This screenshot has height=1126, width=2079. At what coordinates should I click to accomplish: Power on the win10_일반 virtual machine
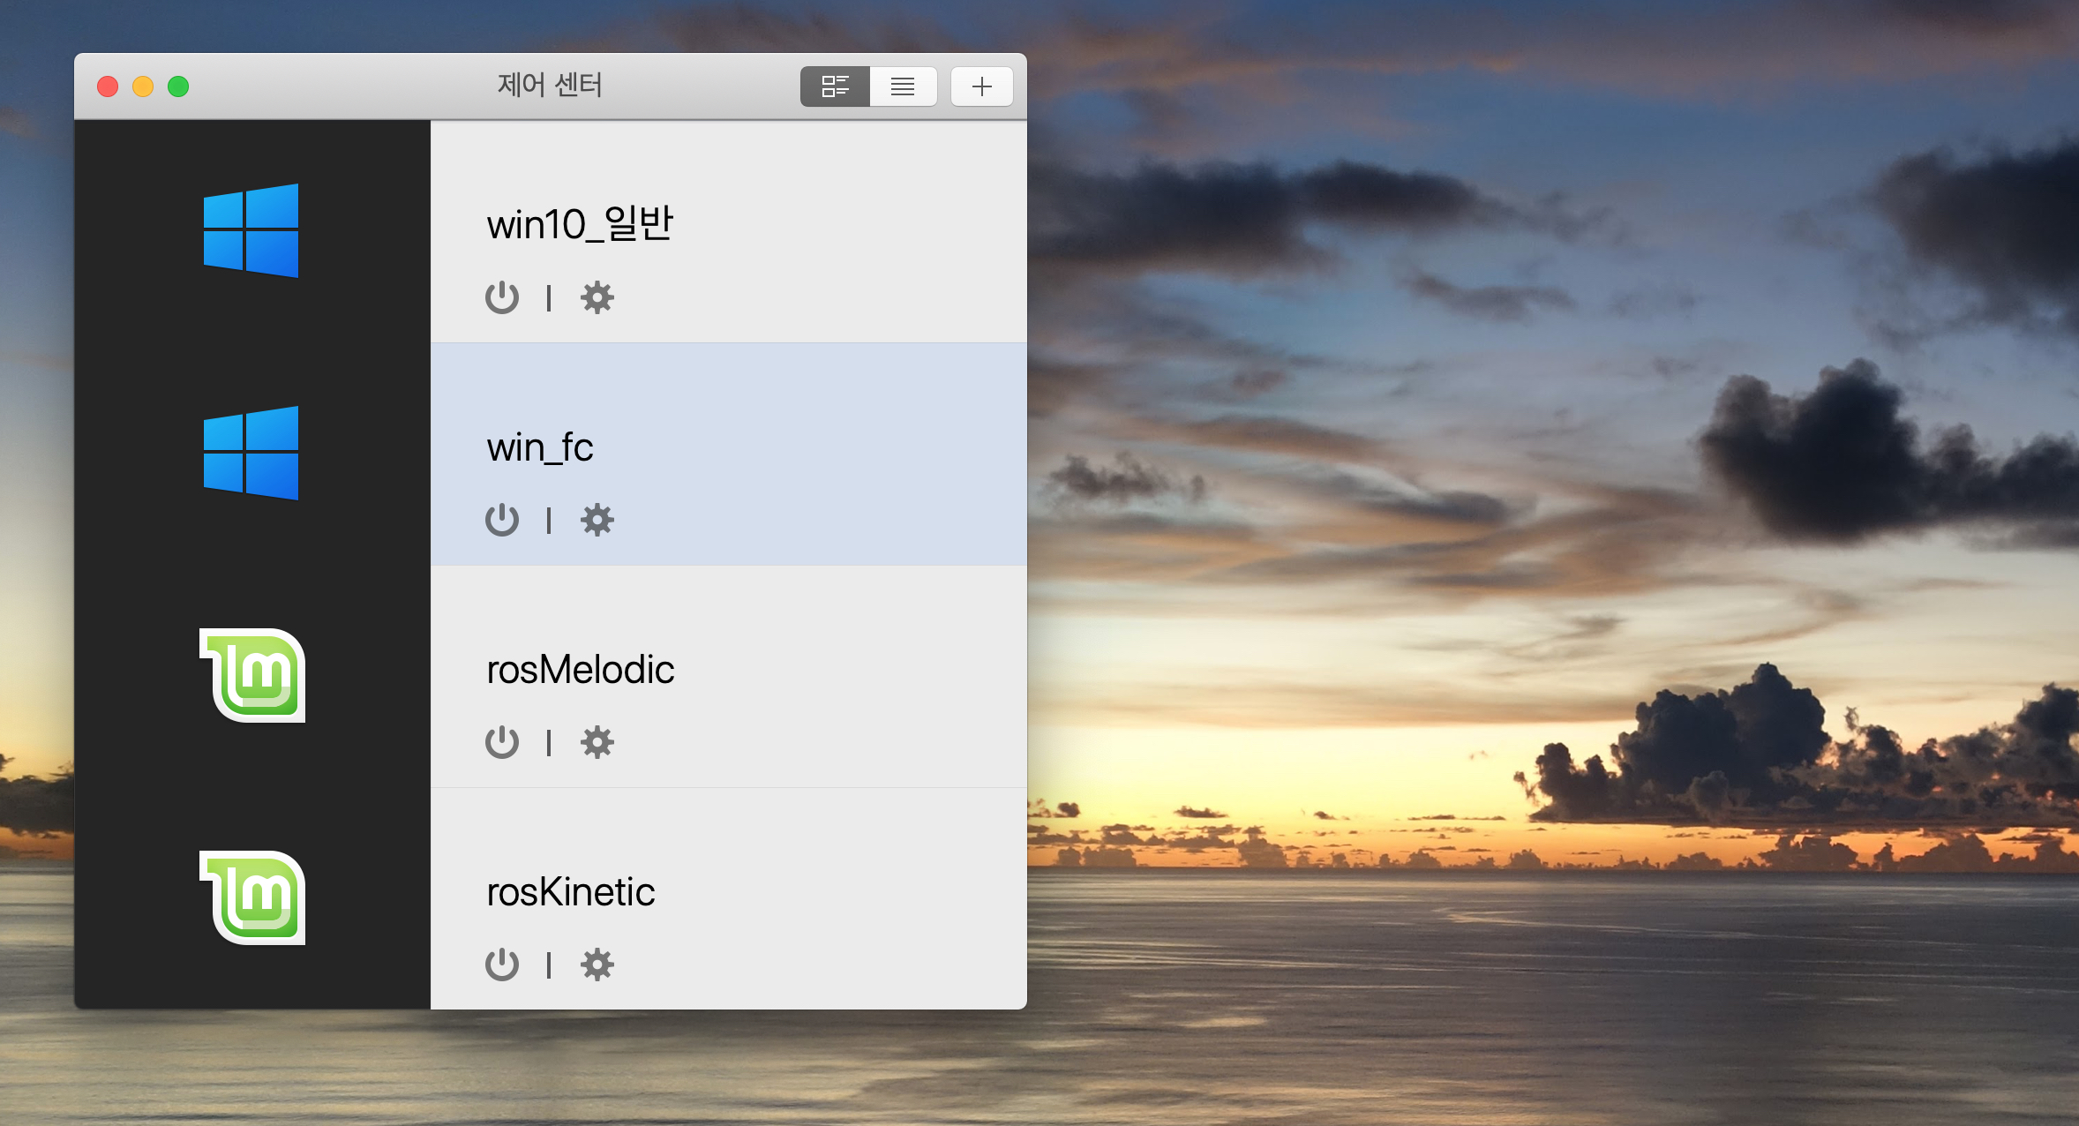click(x=501, y=297)
